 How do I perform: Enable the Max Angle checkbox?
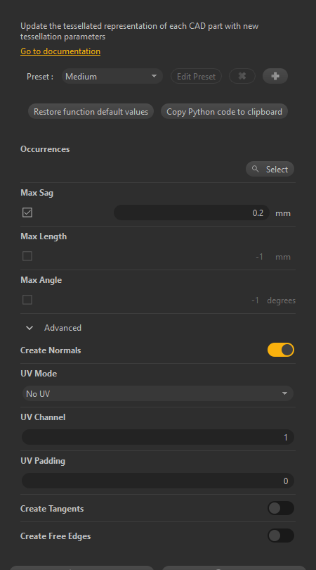click(27, 300)
